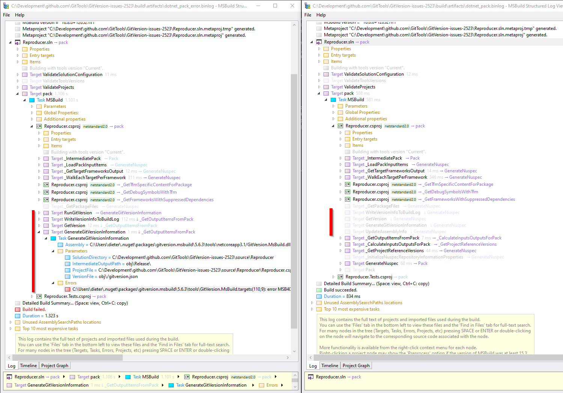
Task: Click the C# project icon for Reproducer.csproj
Action: (39, 126)
